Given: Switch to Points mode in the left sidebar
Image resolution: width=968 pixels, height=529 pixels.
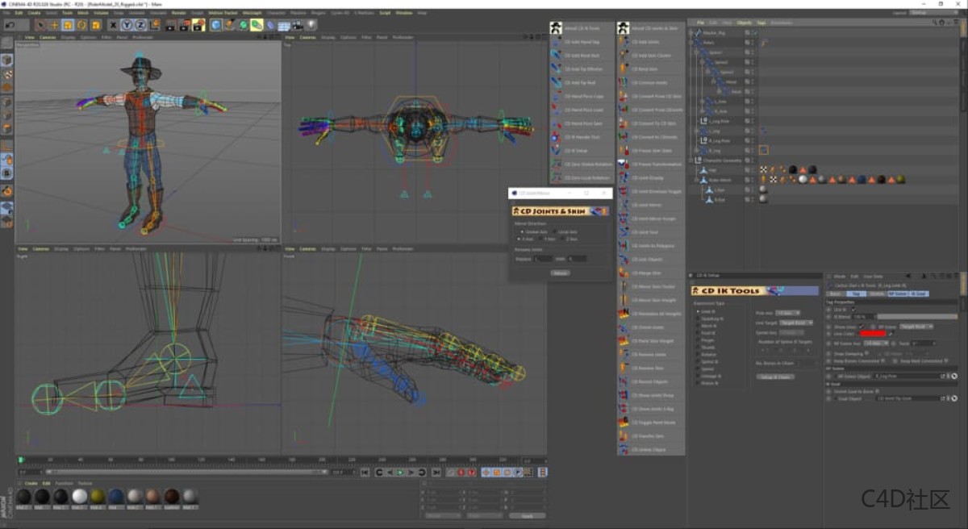Looking at the screenshot, I should 6,105.
